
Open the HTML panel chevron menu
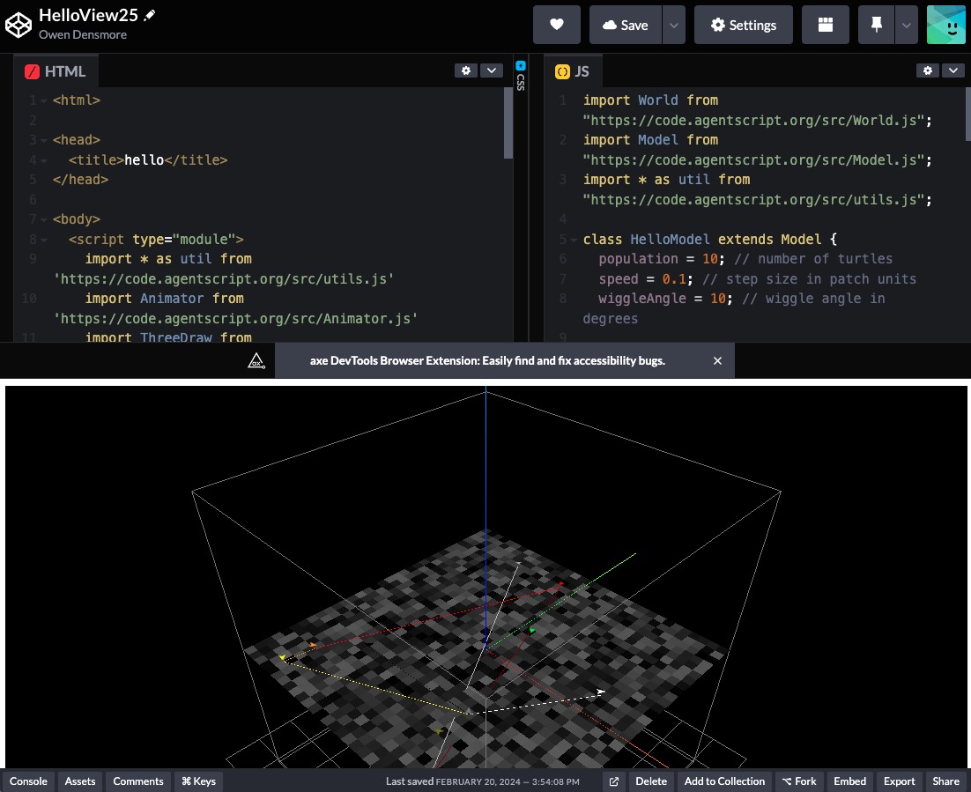(x=491, y=70)
